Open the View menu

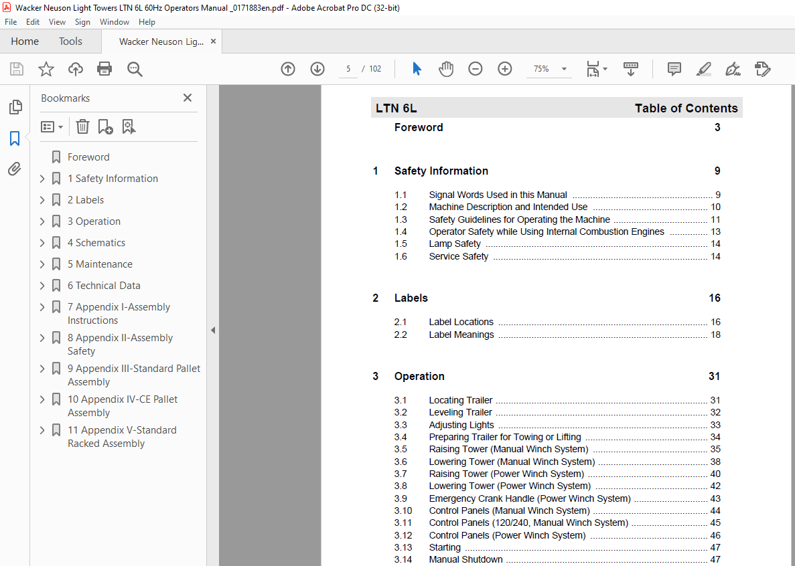pyautogui.click(x=57, y=22)
